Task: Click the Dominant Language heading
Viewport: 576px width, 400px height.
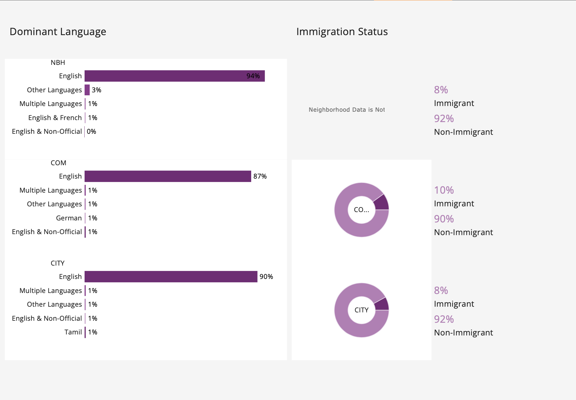Action: [58, 31]
